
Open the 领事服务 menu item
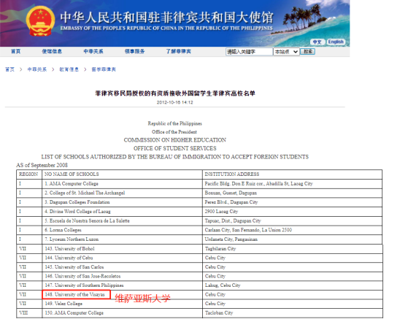point(134,51)
